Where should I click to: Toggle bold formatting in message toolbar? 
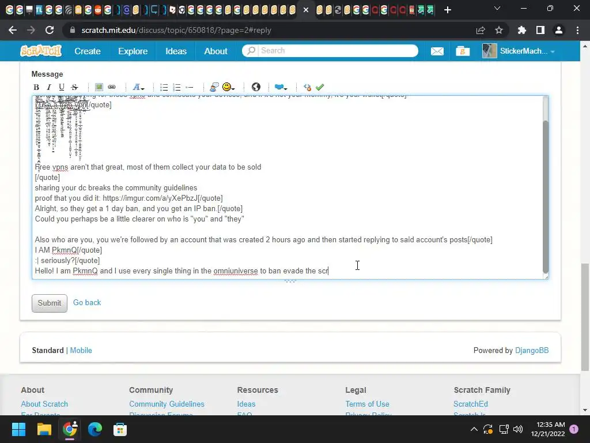[x=36, y=88]
